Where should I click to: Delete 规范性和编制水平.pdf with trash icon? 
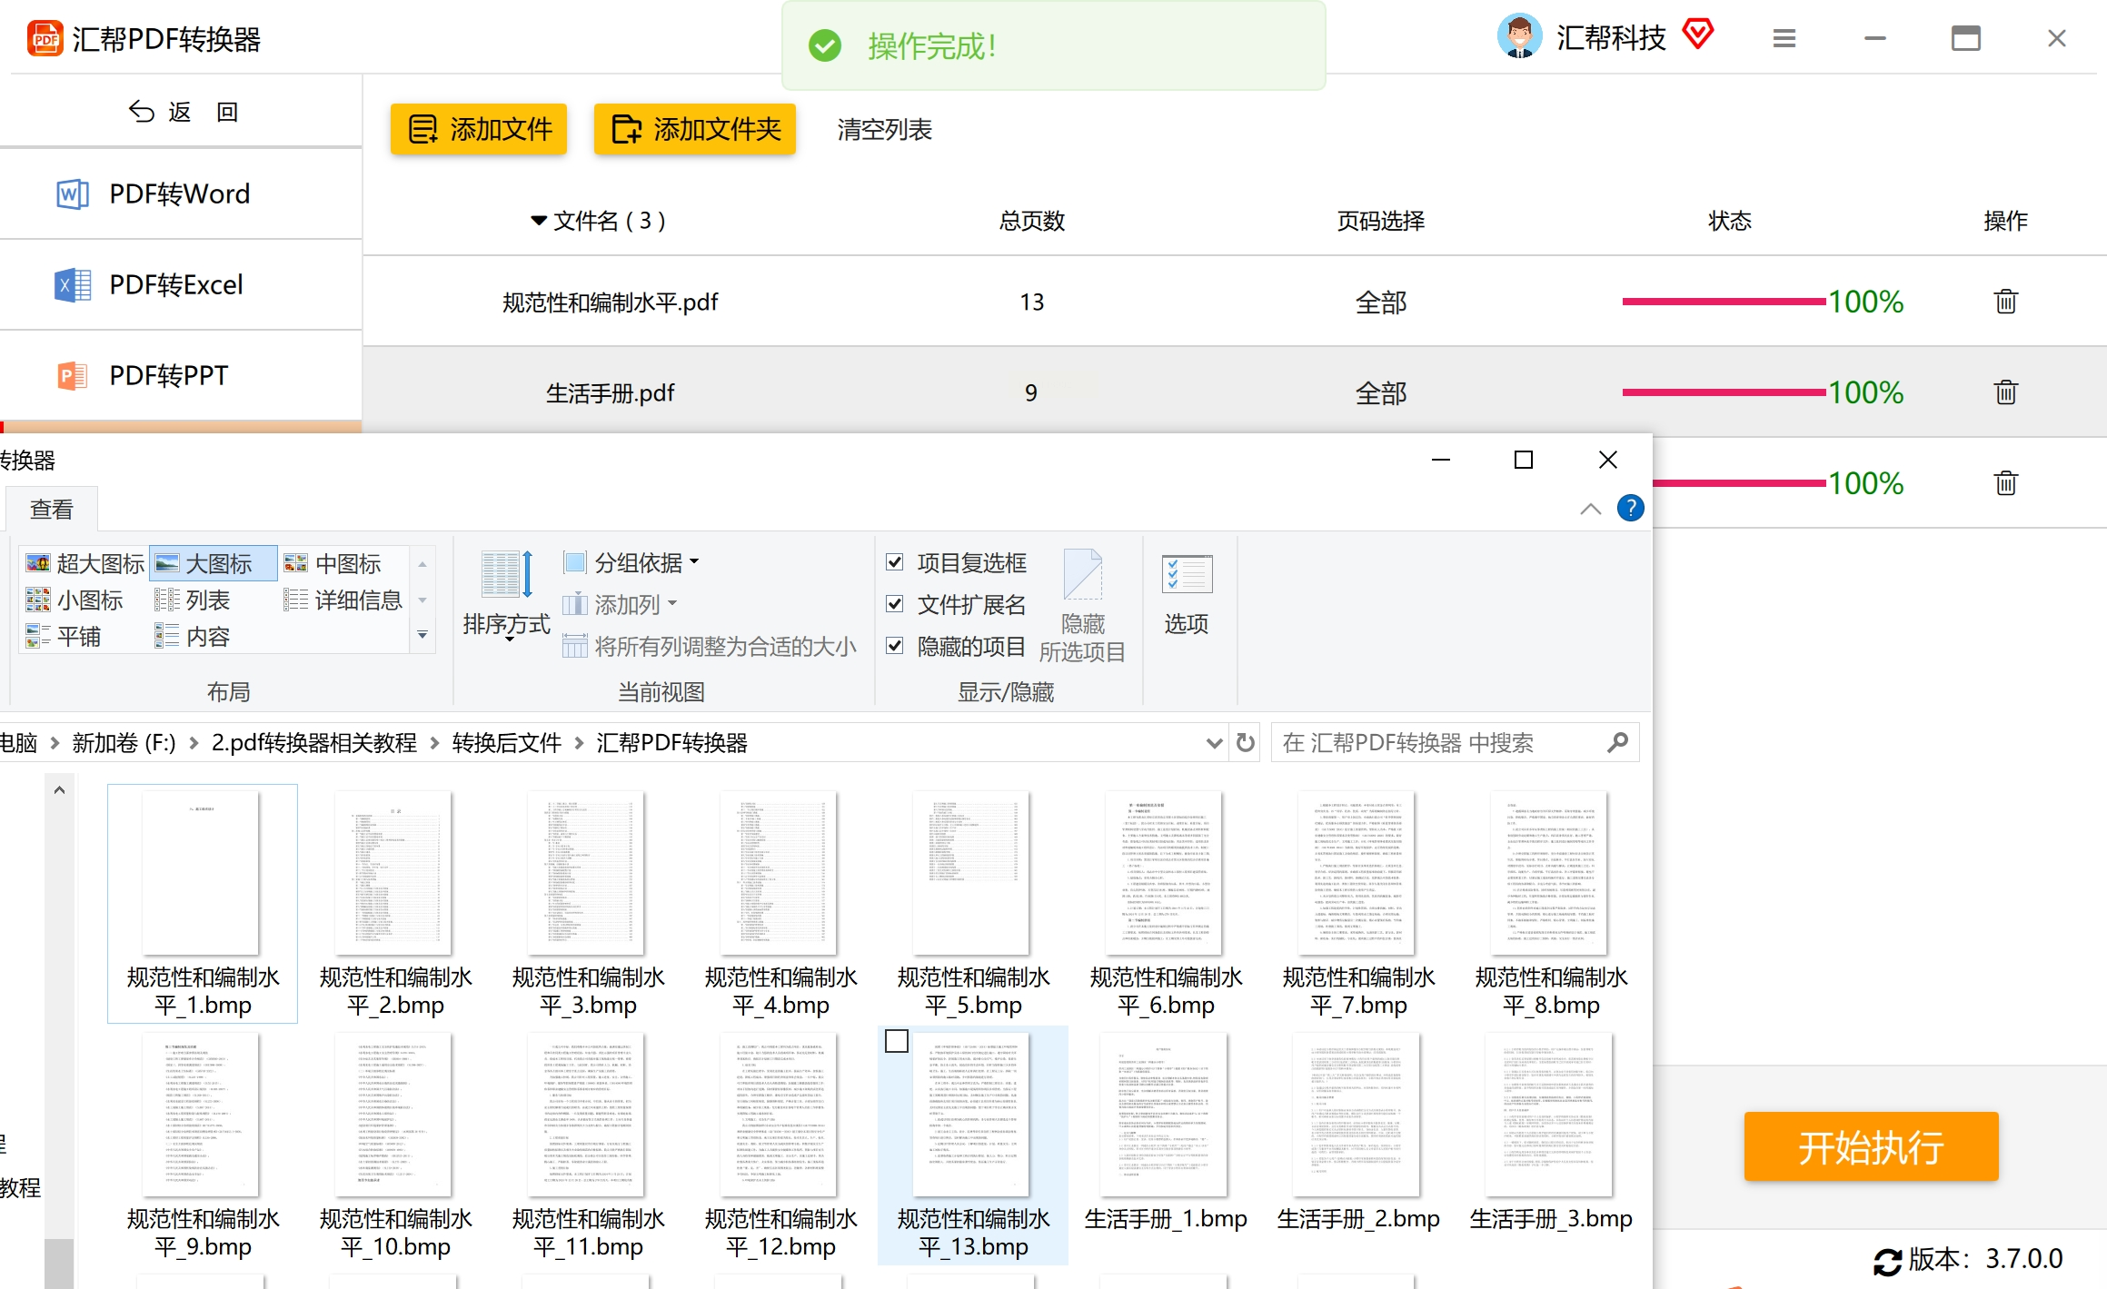point(2005,302)
